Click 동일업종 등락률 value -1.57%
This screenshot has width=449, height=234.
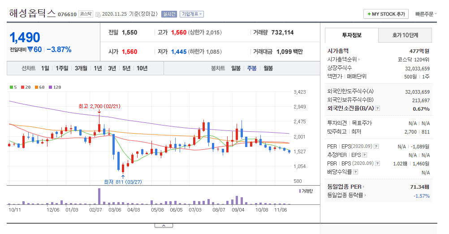422,196
